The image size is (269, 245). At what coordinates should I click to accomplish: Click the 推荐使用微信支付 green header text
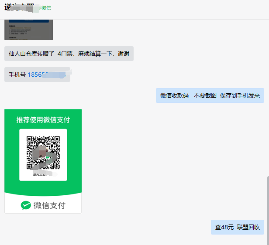[43, 119]
